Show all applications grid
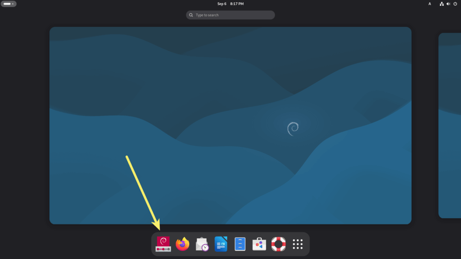461x259 pixels. click(298, 244)
